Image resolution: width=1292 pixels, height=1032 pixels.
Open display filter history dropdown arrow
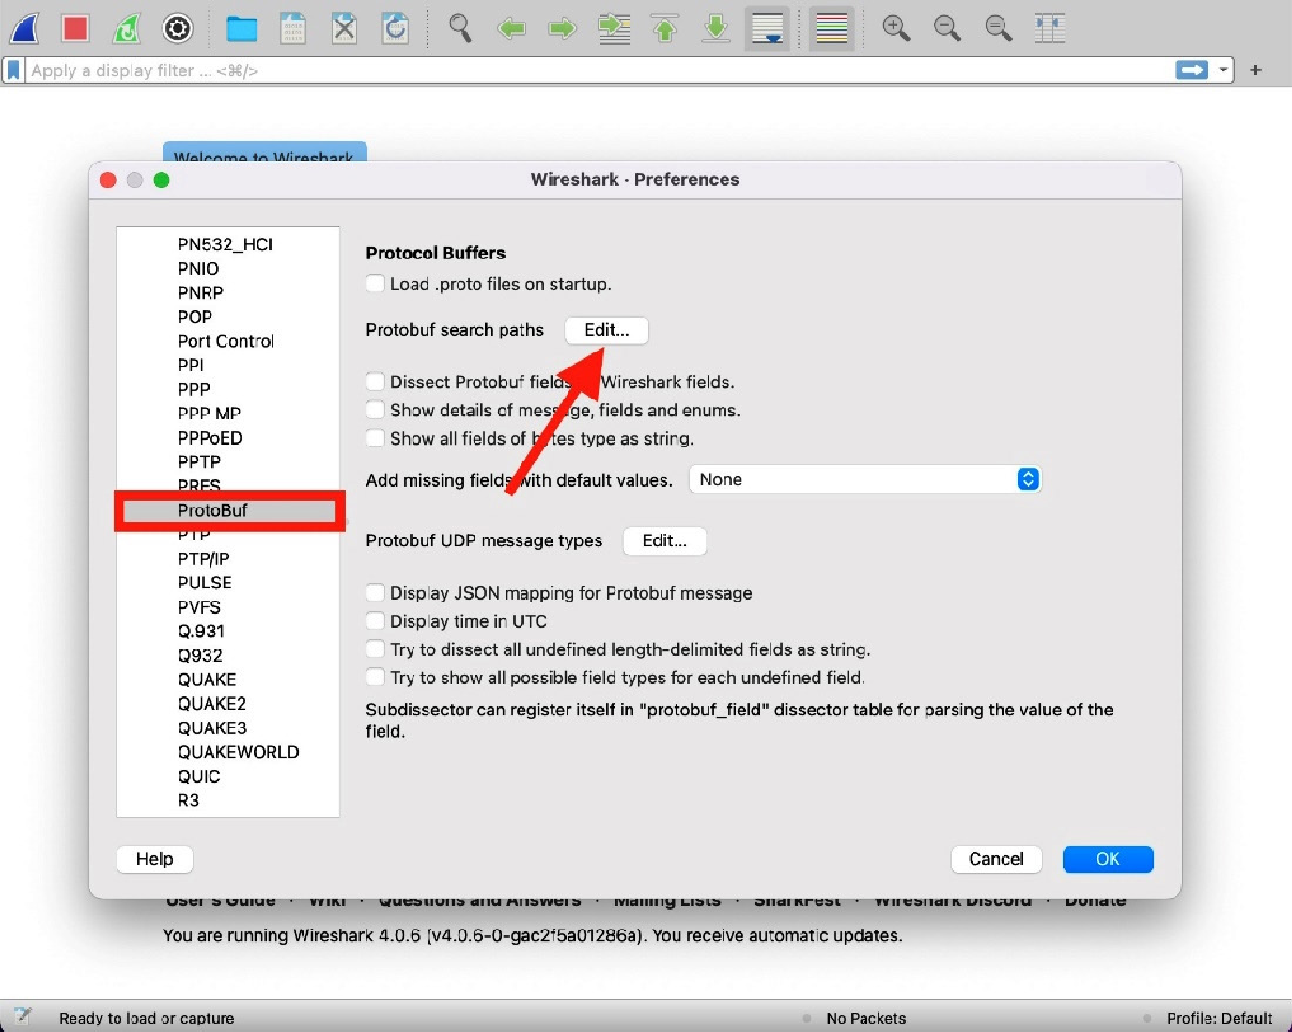point(1223,70)
